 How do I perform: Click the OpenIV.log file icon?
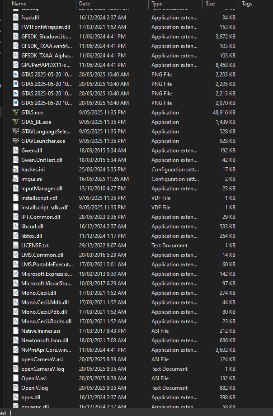[16, 388]
